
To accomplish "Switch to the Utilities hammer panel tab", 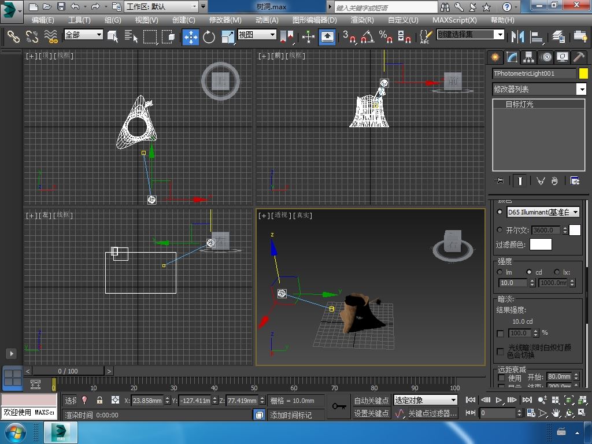I will pos(578,57).
